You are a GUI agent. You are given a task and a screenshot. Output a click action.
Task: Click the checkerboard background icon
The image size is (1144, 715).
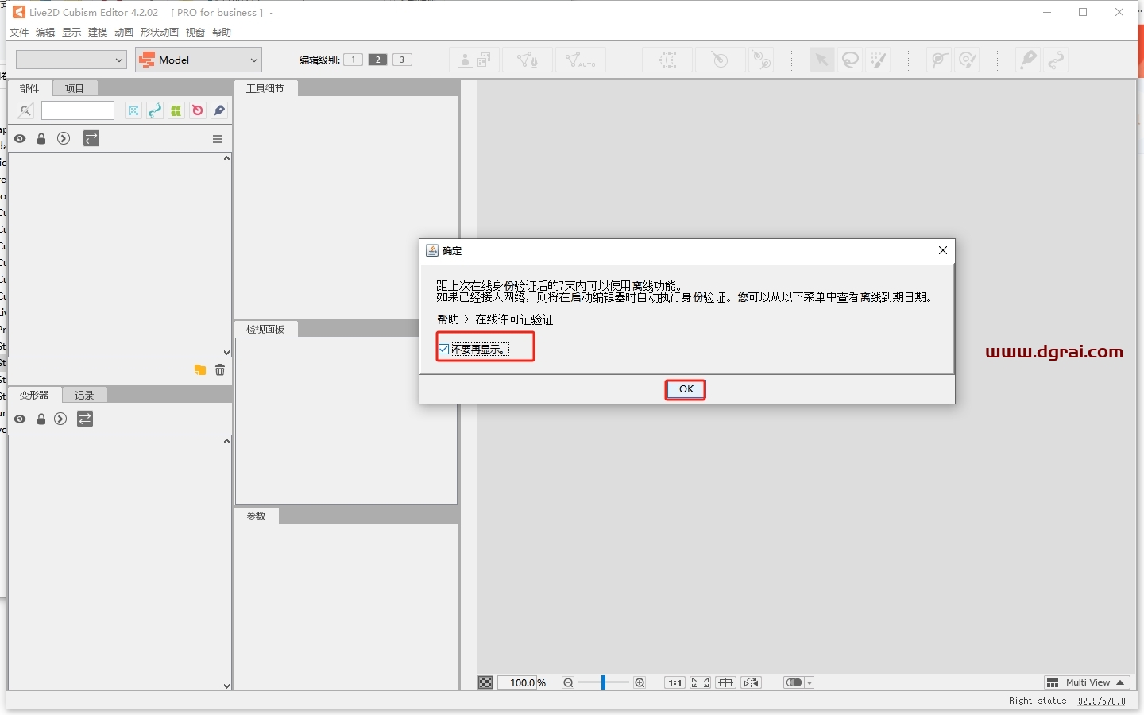485,682
